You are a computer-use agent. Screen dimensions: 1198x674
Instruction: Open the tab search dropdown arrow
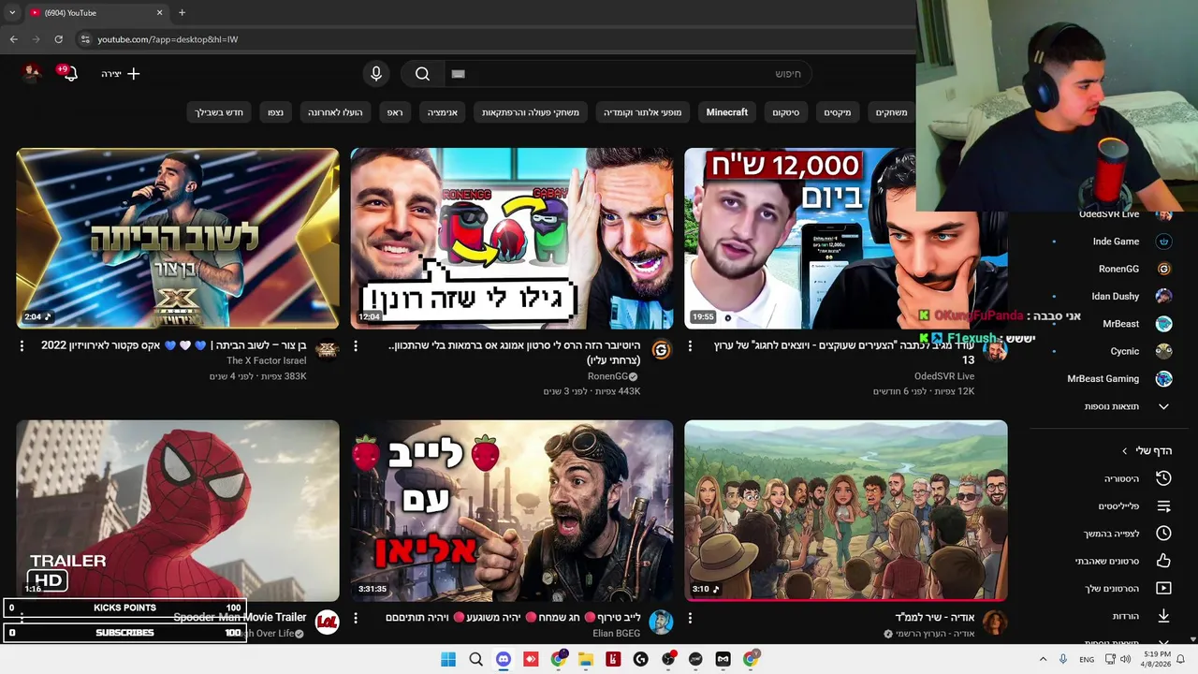[12, 13]
